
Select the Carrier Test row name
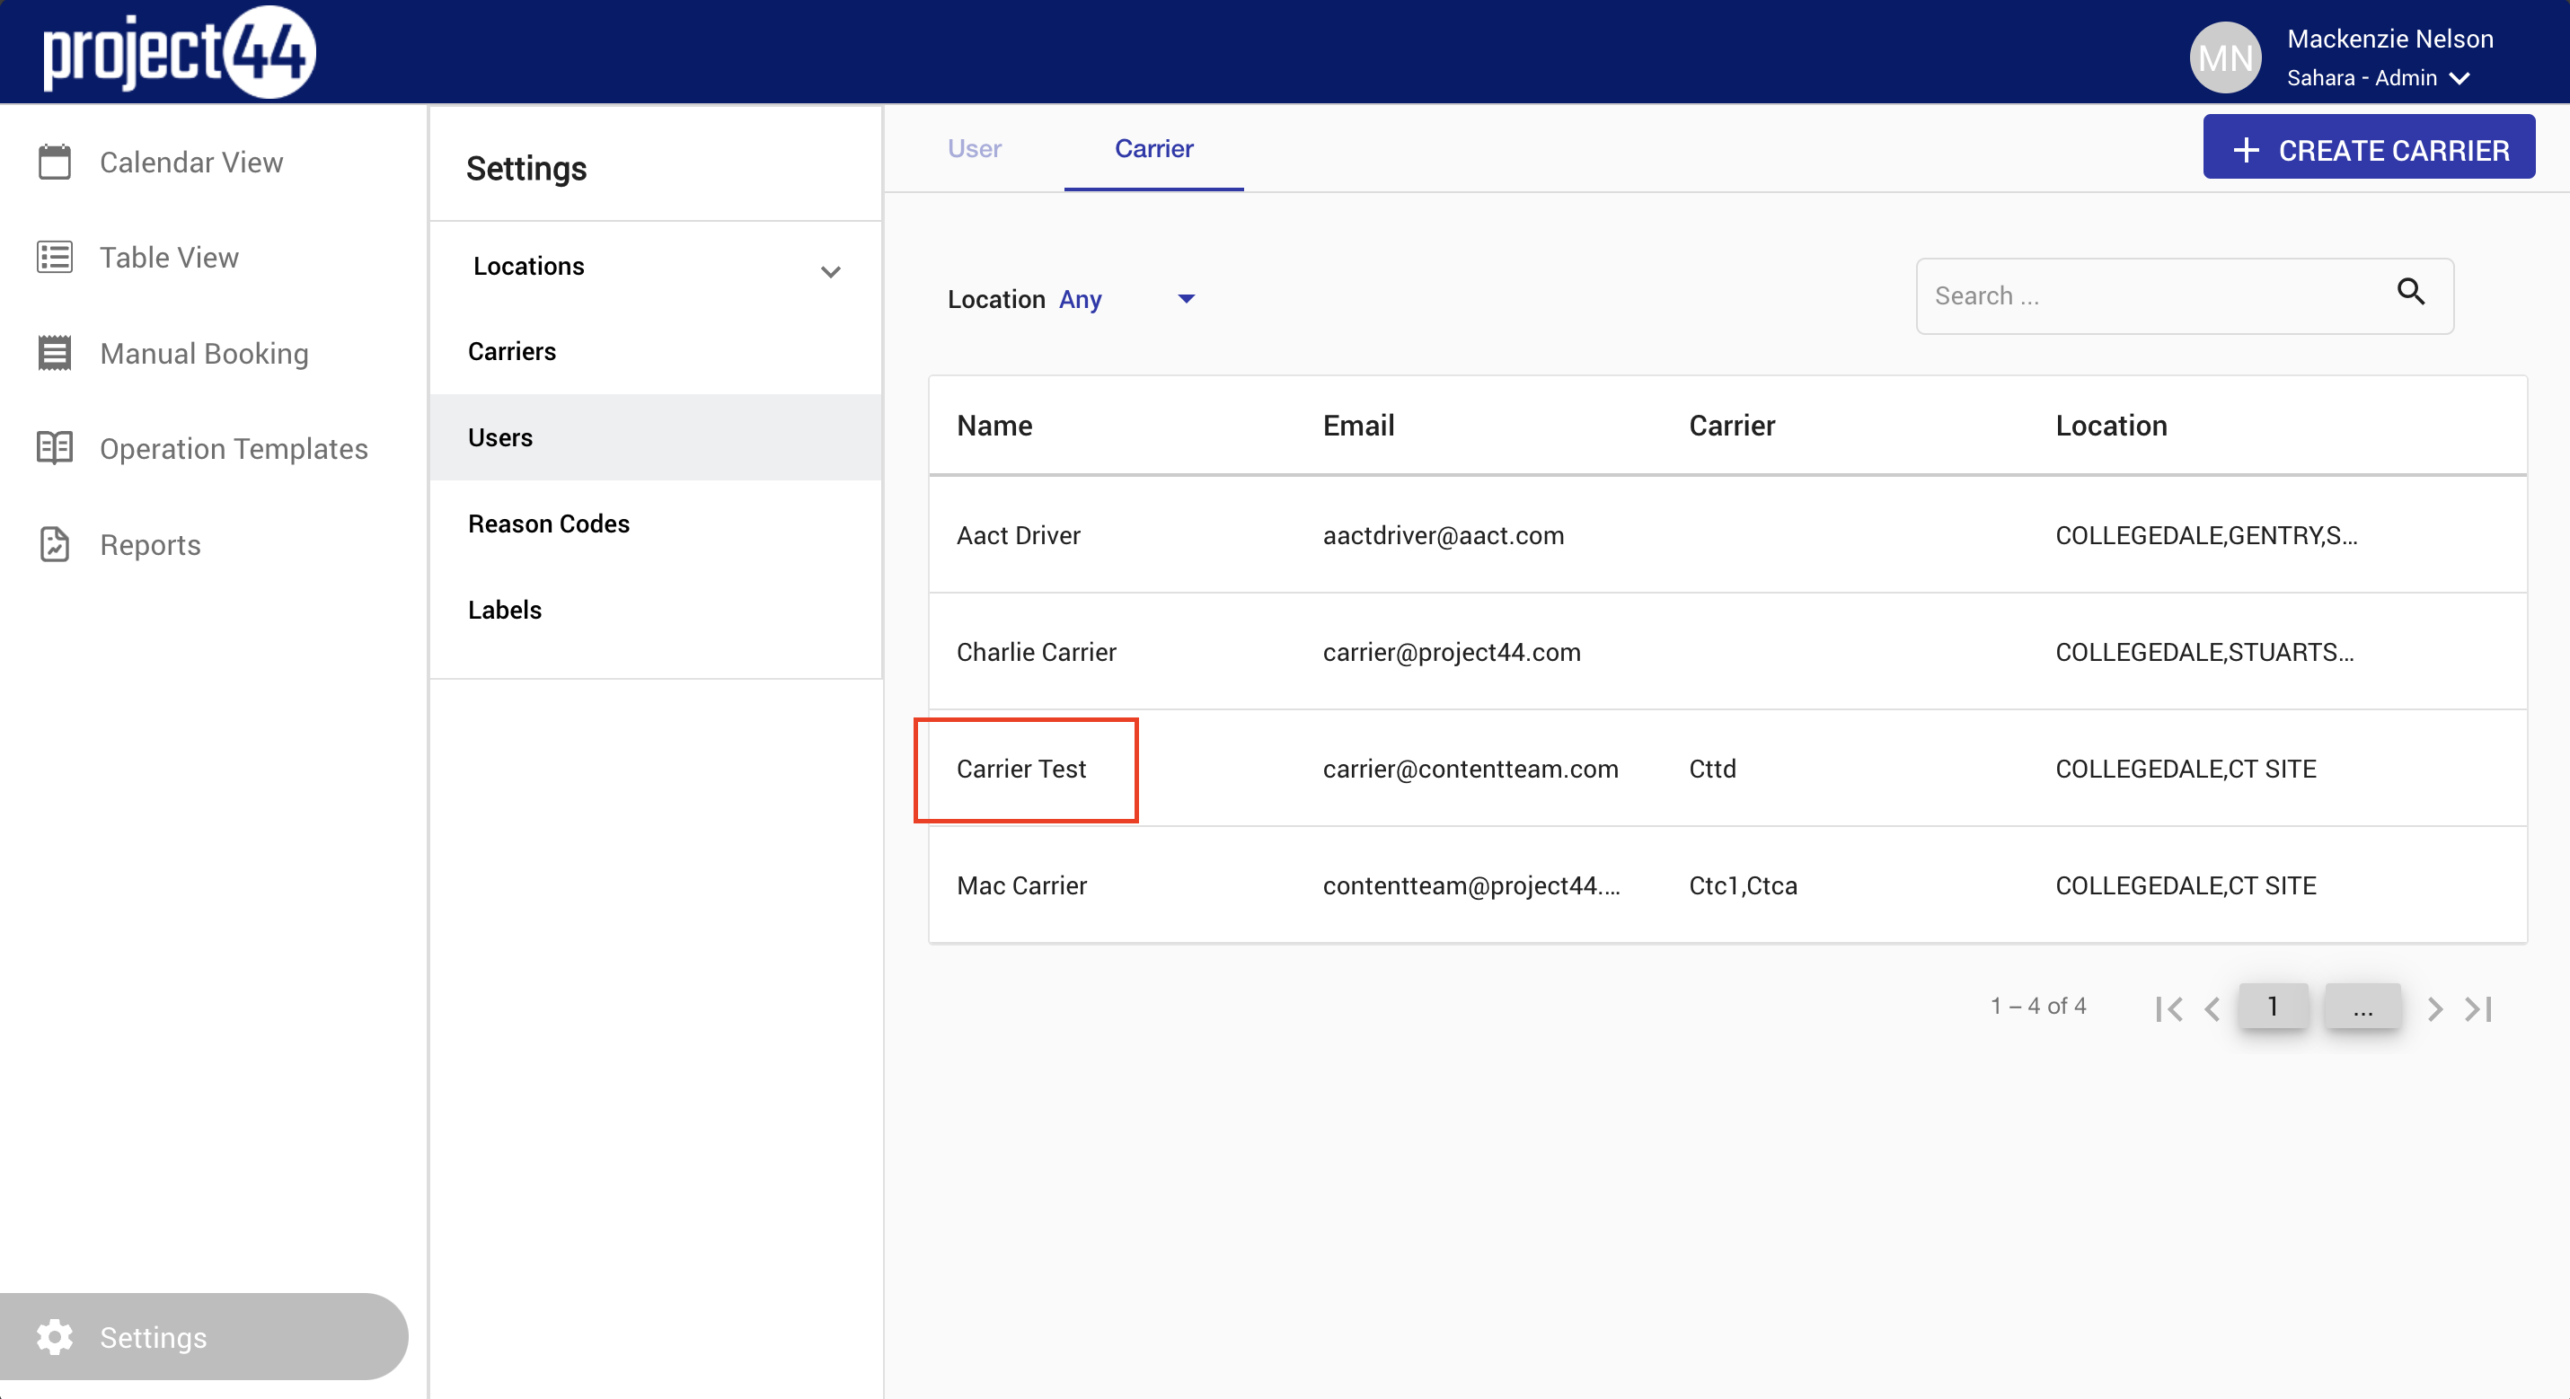click(1021, 769)
